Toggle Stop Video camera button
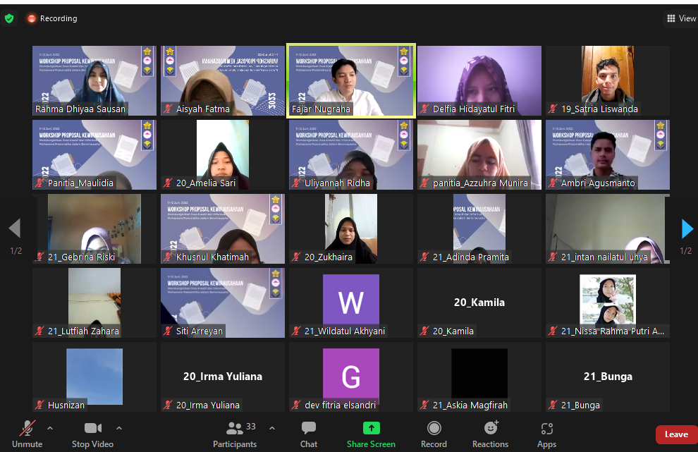The height and width of the screenshot is (452, 698). 92,434
